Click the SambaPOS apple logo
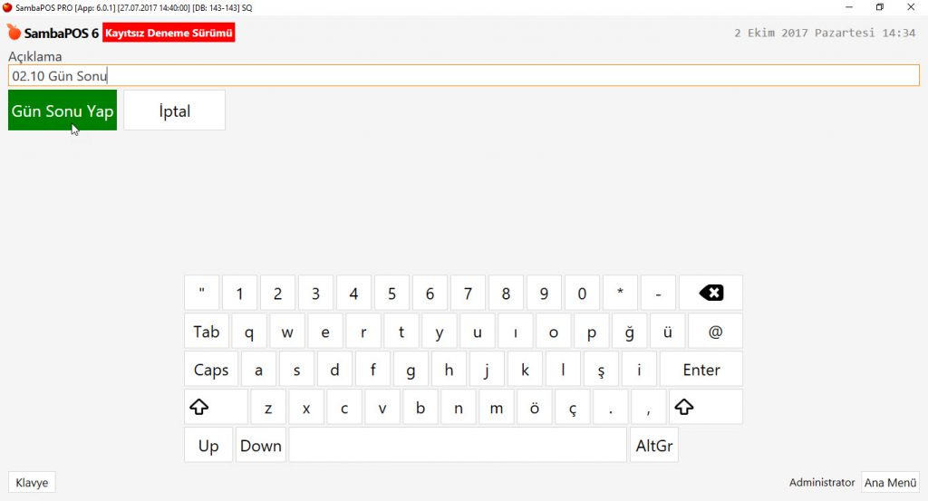This screenshot has width=928, height=501. [x=14, y=32]
